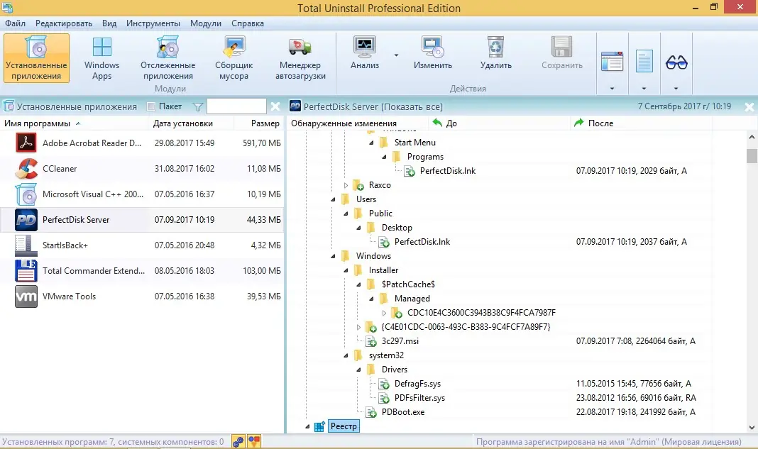Click the document page view icon
758x449 pixels.
(644, 62)
